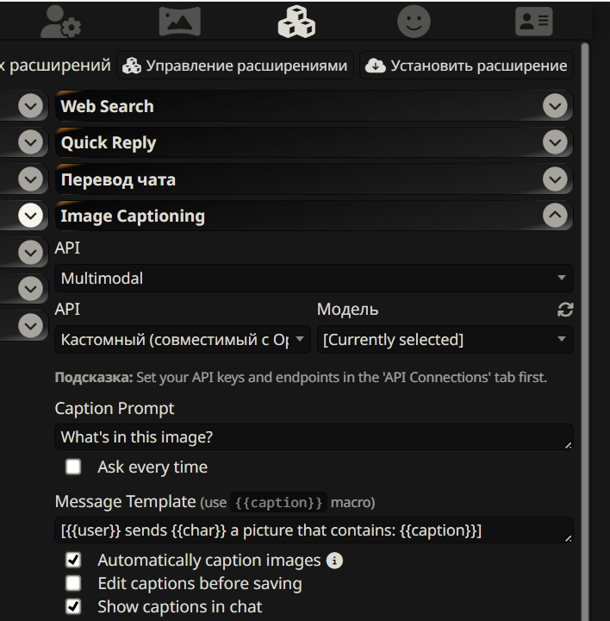Open the Persona smiley face icon

(x=414, y=21)
